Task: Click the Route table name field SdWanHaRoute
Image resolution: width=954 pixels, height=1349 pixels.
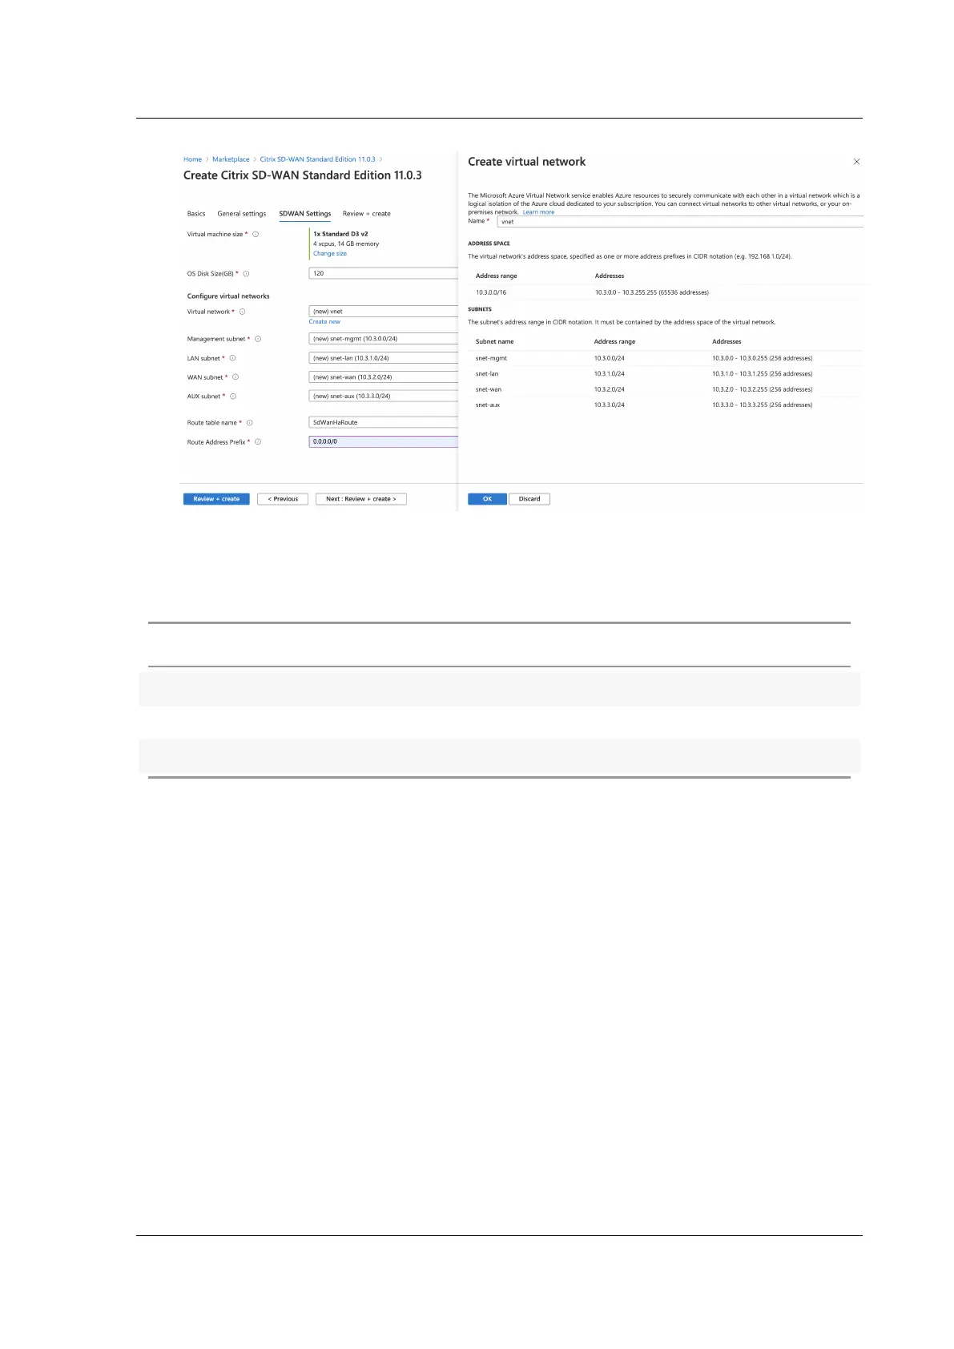Action: pos(383,422)
